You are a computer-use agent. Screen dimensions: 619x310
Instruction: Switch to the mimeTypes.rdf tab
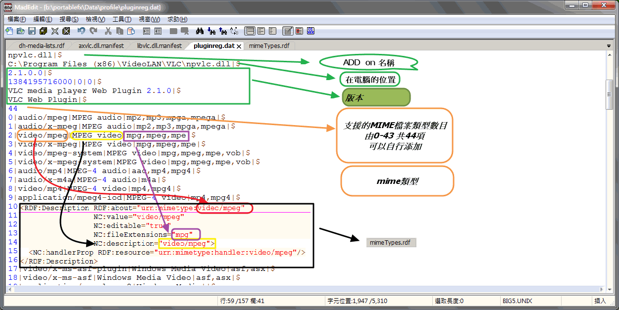(x=269, y=45)
